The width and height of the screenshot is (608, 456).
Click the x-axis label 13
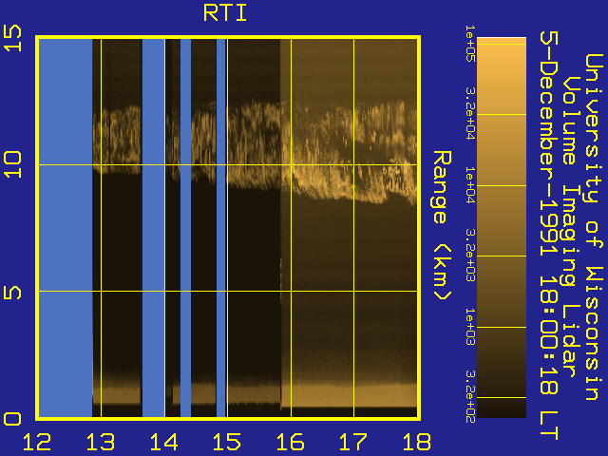[101, 442]
